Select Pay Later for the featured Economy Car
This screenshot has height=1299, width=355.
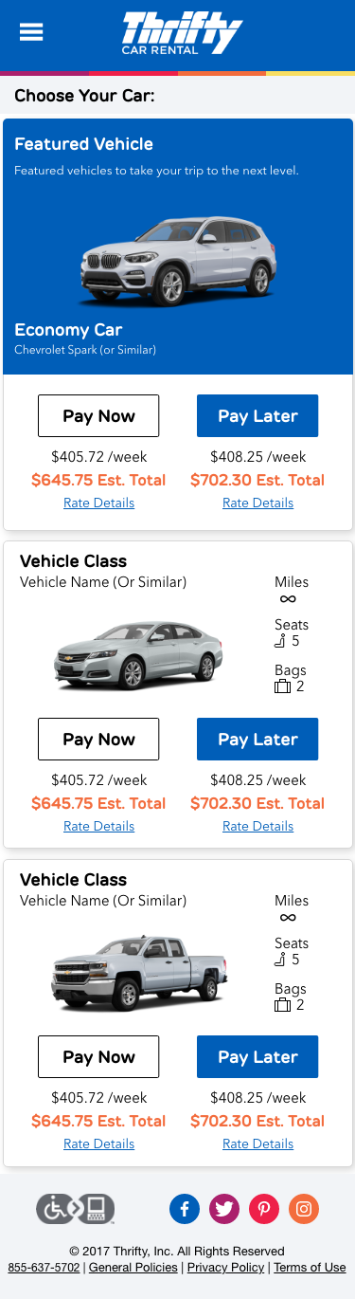point(257,416)
